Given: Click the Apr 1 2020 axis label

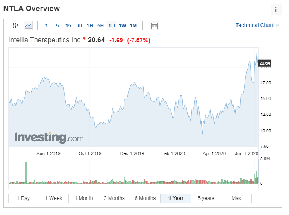Looking at the screenshot, I should [x=214, y=153].
